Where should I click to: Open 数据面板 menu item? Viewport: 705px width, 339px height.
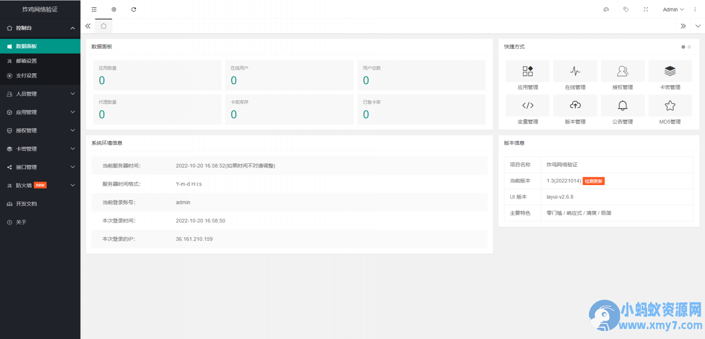point(40,46)
